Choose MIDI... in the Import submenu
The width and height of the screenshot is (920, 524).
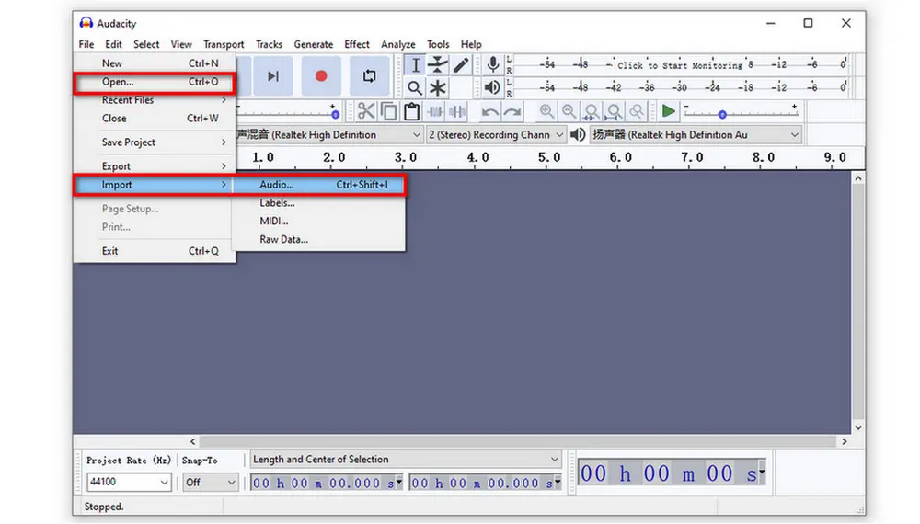(x=318, y=221)
